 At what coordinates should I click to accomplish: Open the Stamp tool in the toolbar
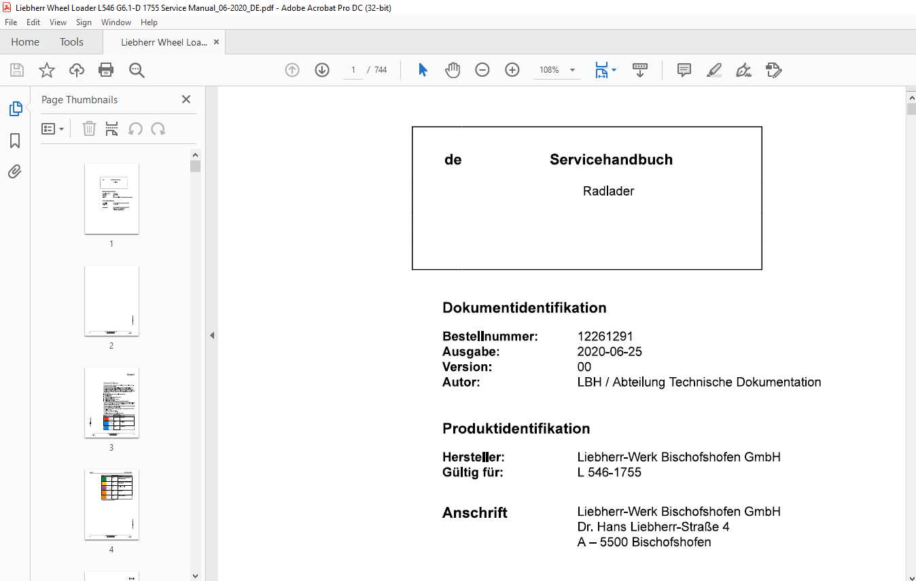(x=773, y=70)
